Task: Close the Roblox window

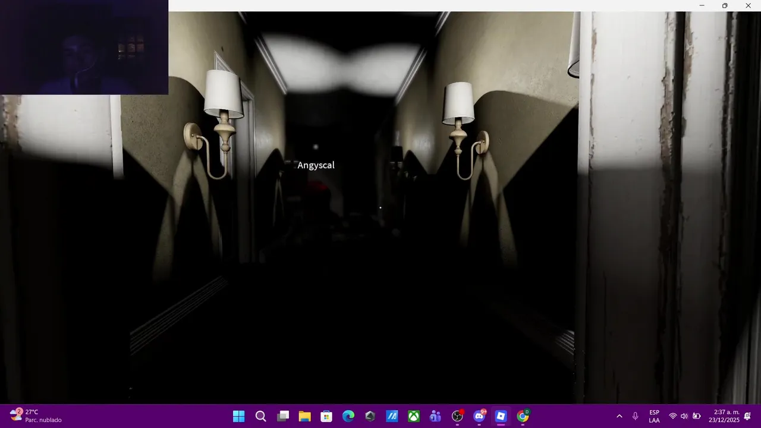Action: (x=748, y=5)
